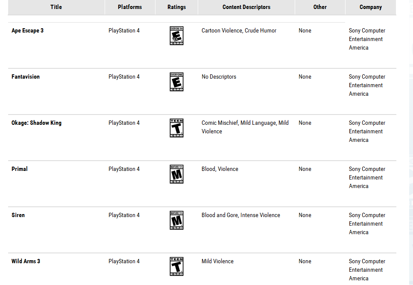The image size is (413, 285).
Task: Click the Teen rating icon for Wild Arms 3
Action: (176, 267)
